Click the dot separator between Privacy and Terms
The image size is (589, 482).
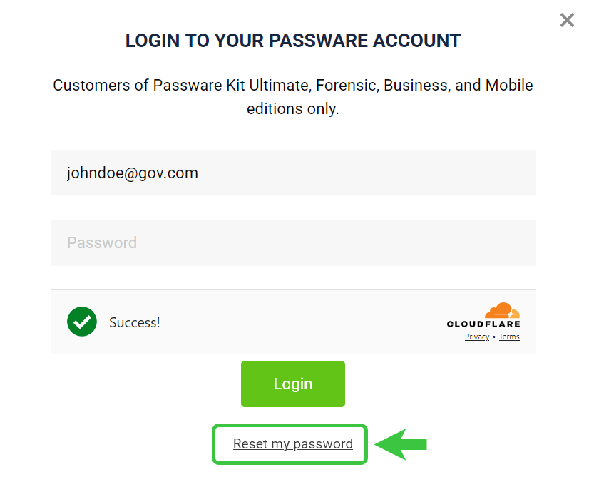click(494, 337)
